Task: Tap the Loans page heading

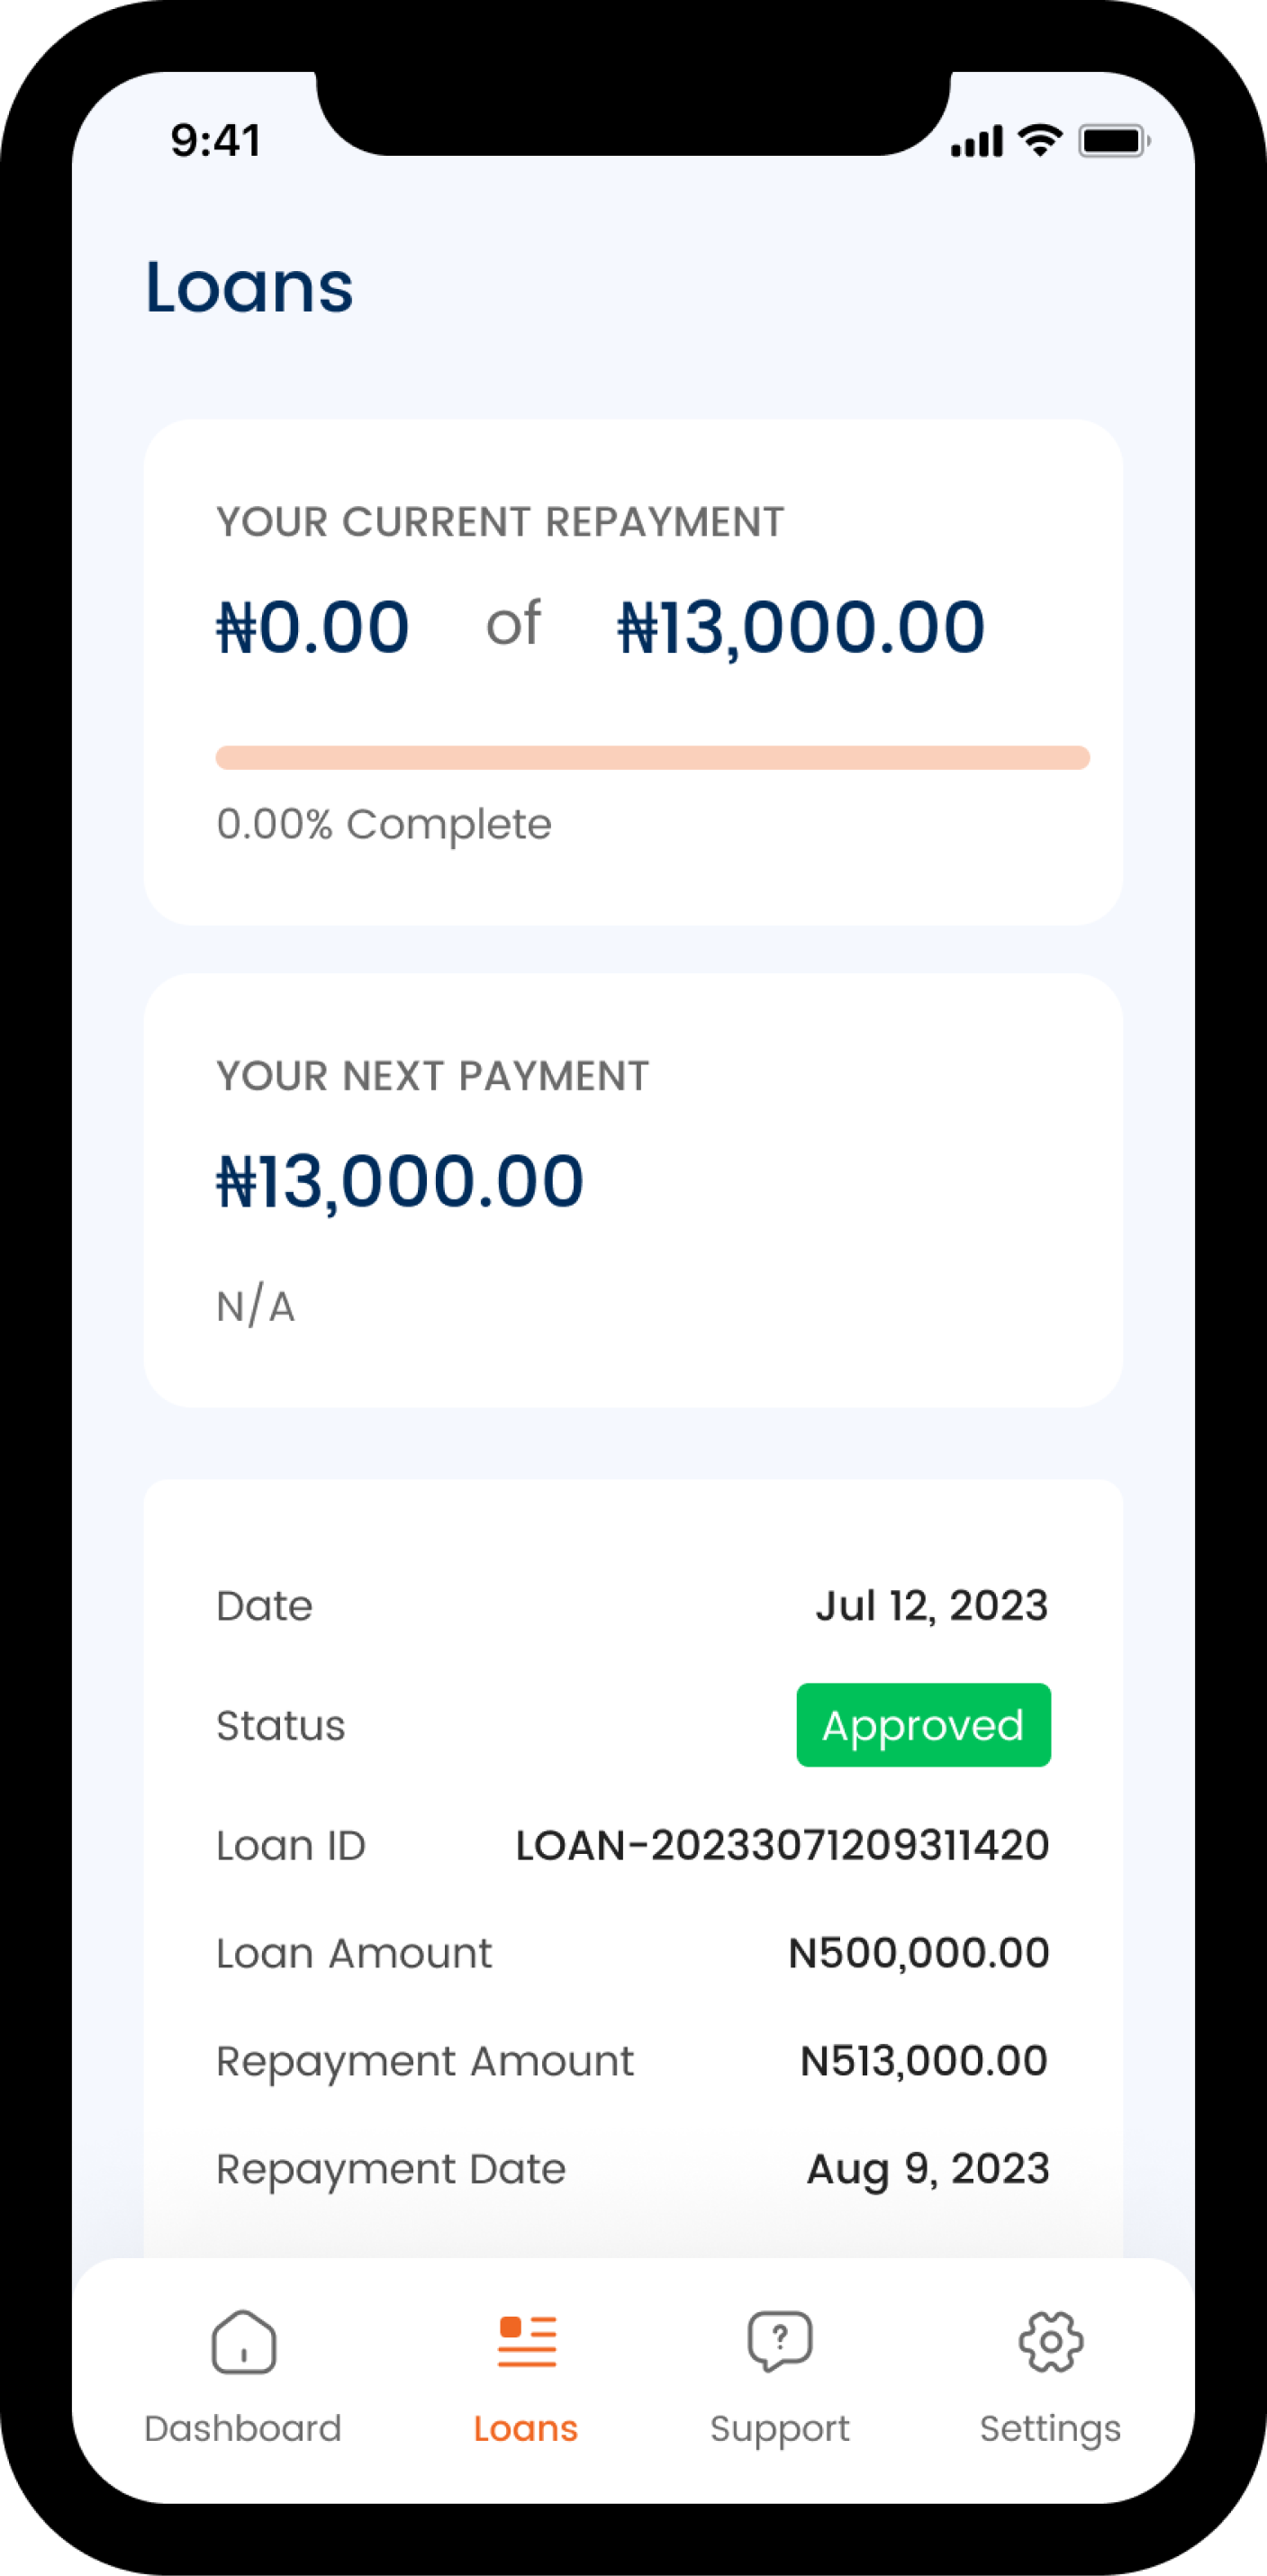Action: coord(249,287)
